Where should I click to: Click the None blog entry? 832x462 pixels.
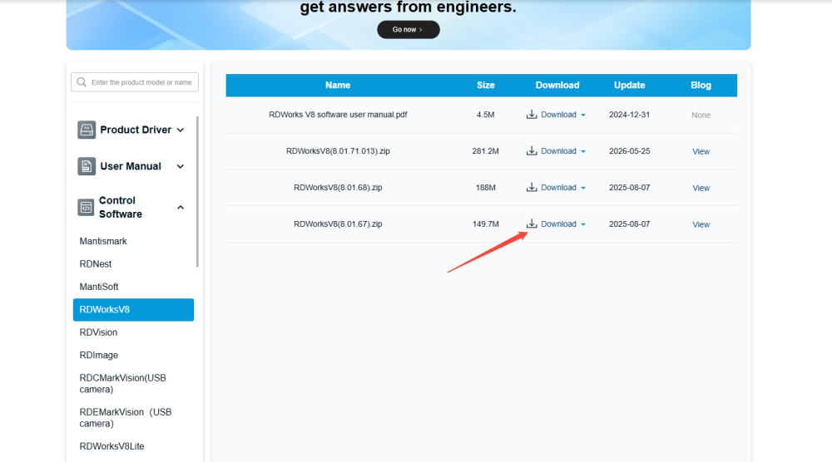(x=701, y=115)
